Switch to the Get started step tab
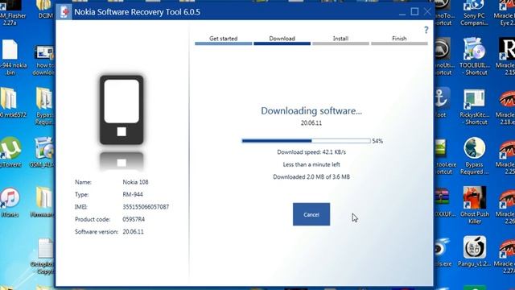 [x=224, y=39]
